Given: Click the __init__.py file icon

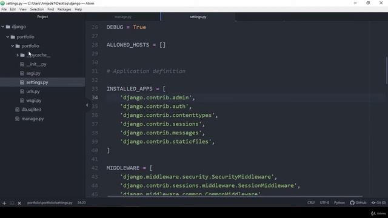Looking at the screenshot, I should [22, 64].
